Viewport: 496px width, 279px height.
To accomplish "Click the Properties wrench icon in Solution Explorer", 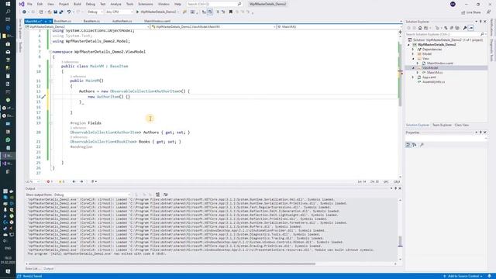I will [x=465, y=28].
